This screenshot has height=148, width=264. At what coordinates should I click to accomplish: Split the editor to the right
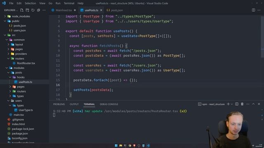(x=253, y=10)
